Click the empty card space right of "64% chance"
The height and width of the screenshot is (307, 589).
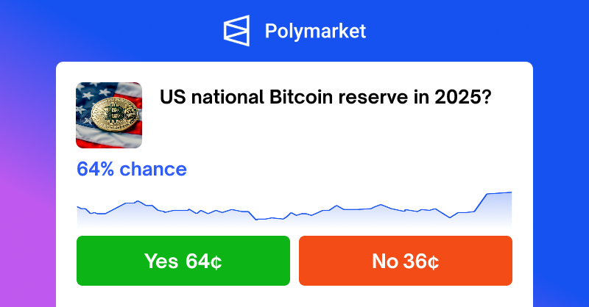click(x=353, y=170)
